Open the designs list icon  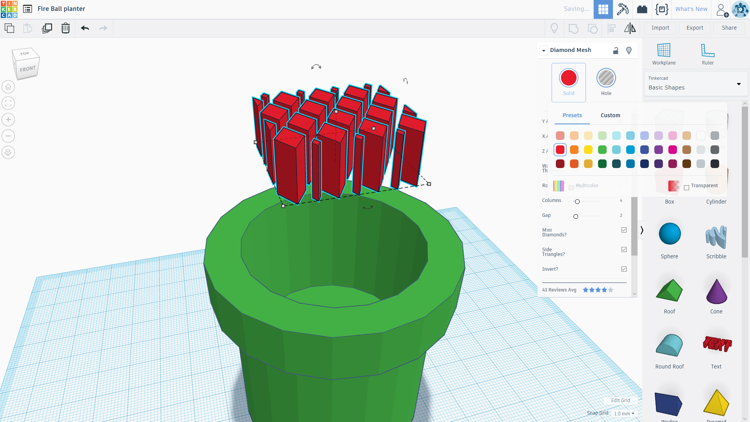coord(27,9)
